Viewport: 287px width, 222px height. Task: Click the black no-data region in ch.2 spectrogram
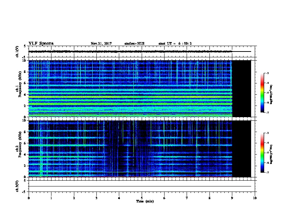(242, 149)
